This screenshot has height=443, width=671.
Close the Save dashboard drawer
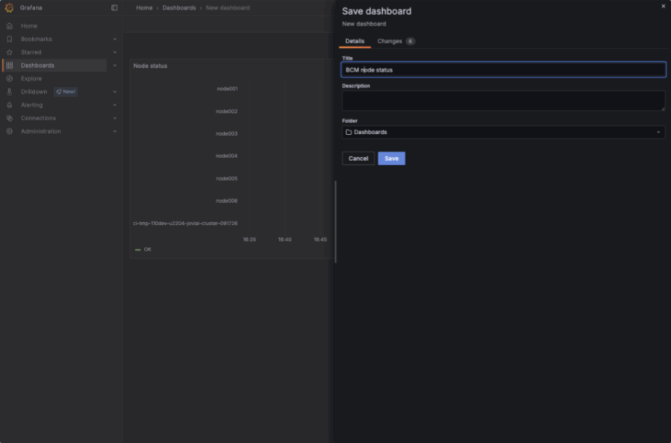click(663, 6)
